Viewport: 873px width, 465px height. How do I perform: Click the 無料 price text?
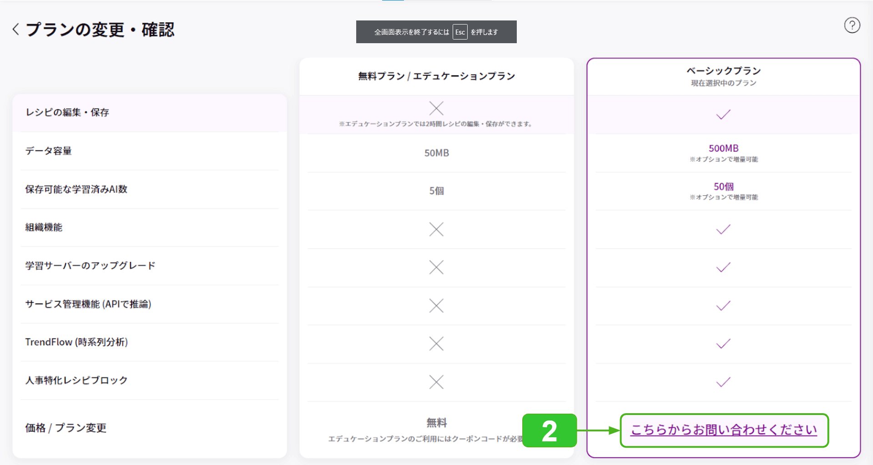[437, 423]
